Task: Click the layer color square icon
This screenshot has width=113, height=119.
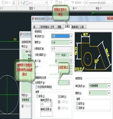Action: coord(27,3)
